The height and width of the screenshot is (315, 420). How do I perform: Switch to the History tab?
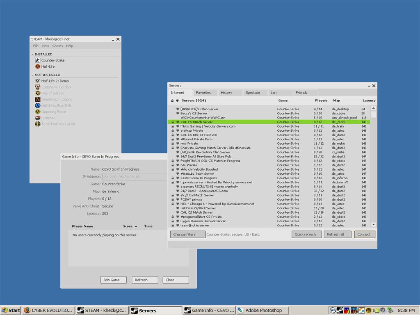(x=230, y=93)
